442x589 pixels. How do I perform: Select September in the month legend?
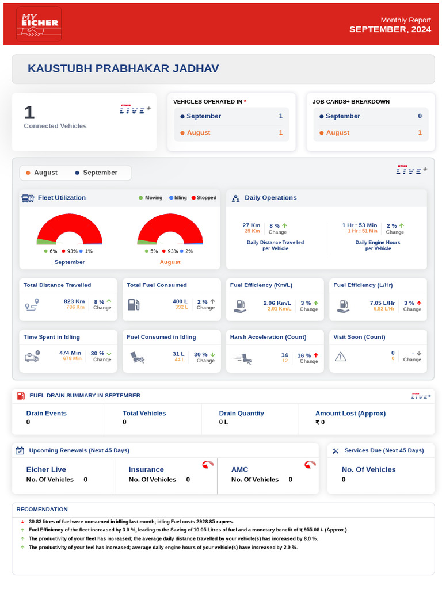coord(96,173)
